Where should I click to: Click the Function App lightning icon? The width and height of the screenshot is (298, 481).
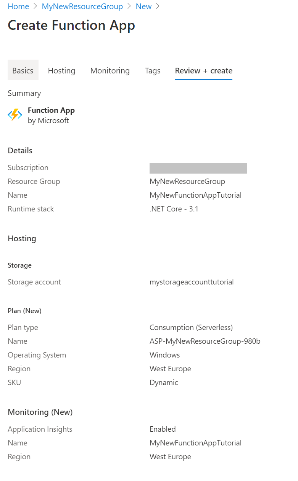14,115
